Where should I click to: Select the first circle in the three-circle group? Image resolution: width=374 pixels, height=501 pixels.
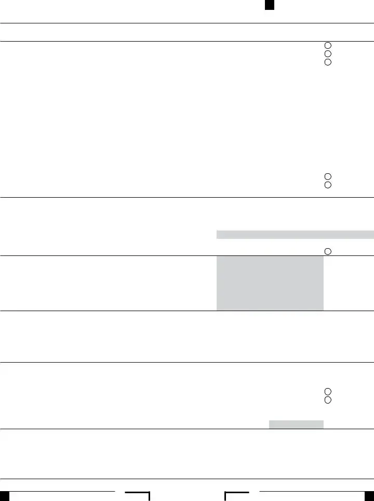coord(328,45)
